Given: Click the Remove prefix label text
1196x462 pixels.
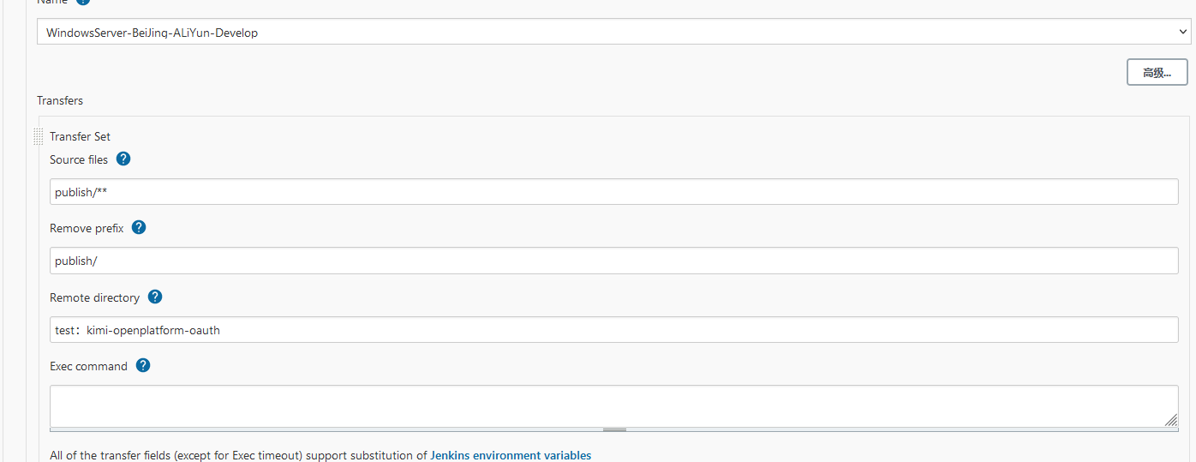Looking at the screenshot, I should coord(87,229).
